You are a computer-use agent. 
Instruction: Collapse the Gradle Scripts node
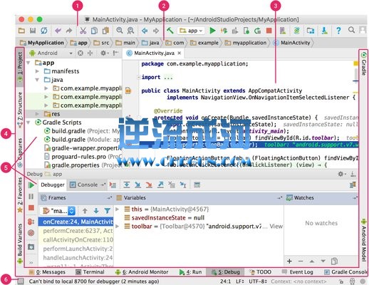[28, 123]
